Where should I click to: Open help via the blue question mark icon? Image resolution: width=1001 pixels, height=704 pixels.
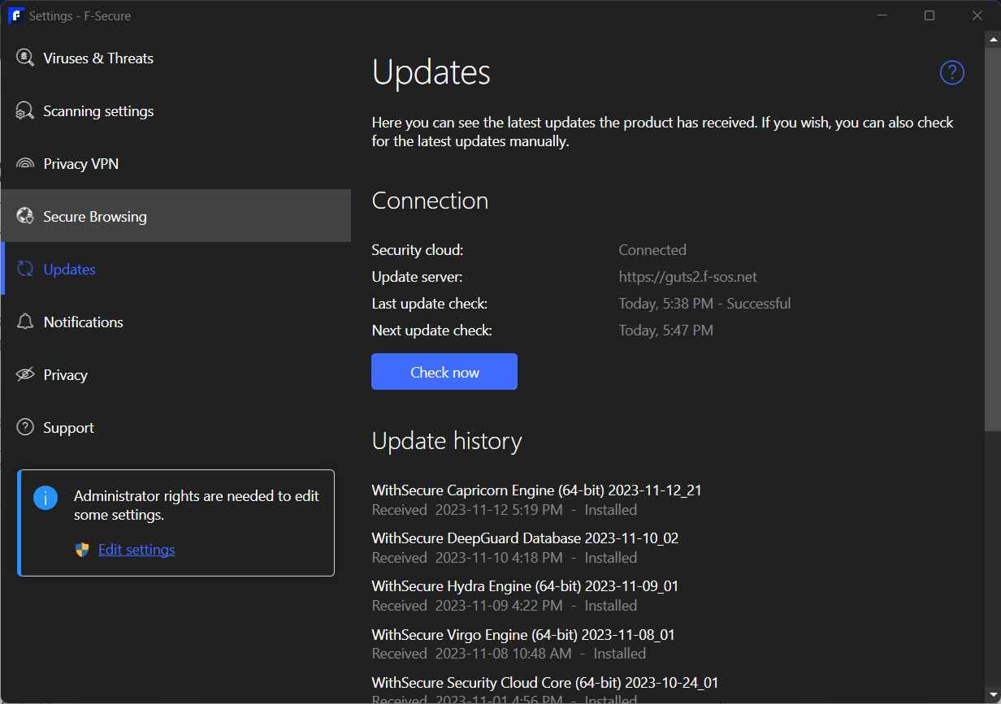point(951,73)
